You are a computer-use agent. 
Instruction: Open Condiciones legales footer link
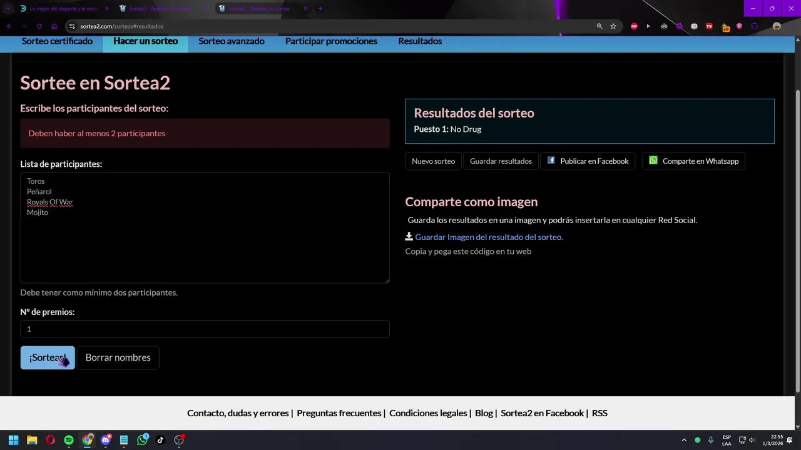coord(428,413)
